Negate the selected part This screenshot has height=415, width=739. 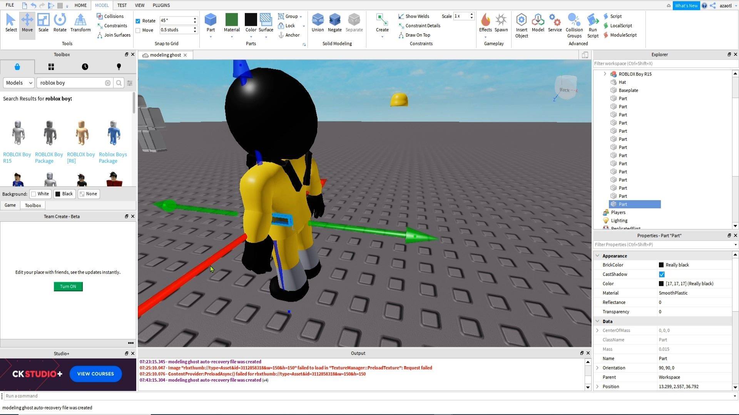click(334, 23)
